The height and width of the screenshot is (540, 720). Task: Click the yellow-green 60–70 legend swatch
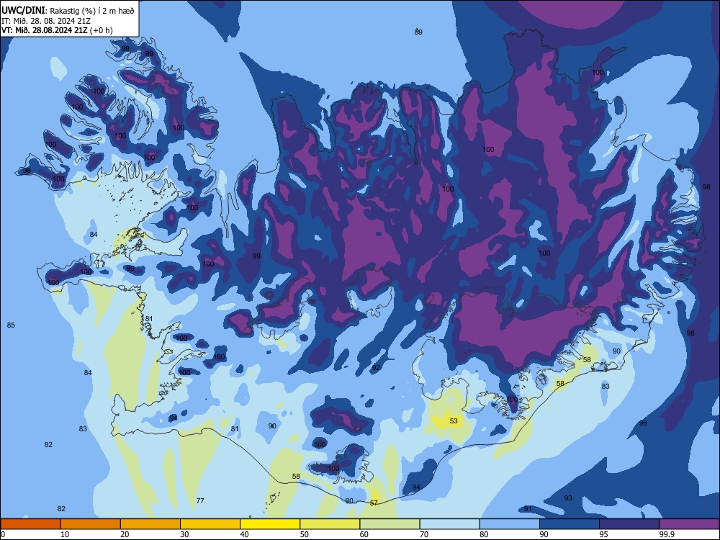click(x=390, y=524)
